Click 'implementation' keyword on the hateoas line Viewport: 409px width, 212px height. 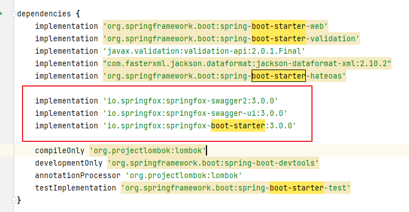click(x=67, y=76)
